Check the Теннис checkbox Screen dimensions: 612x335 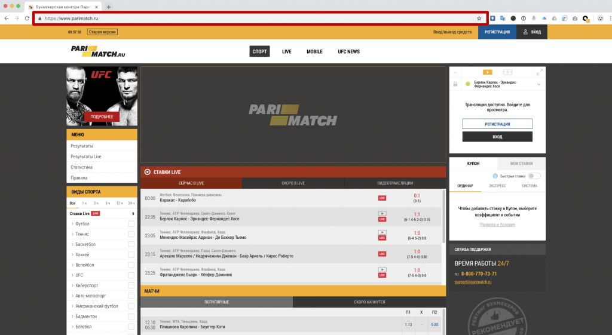[131, 234]
